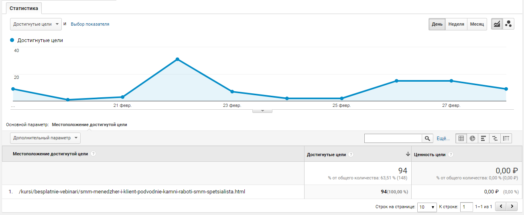Click the magnifier search icon
This screenshot has height=215, width=524.
(x=428, y=139)
